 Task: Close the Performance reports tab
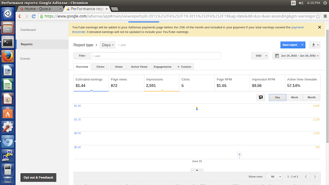pyautogui.click(x=106, y=9)
